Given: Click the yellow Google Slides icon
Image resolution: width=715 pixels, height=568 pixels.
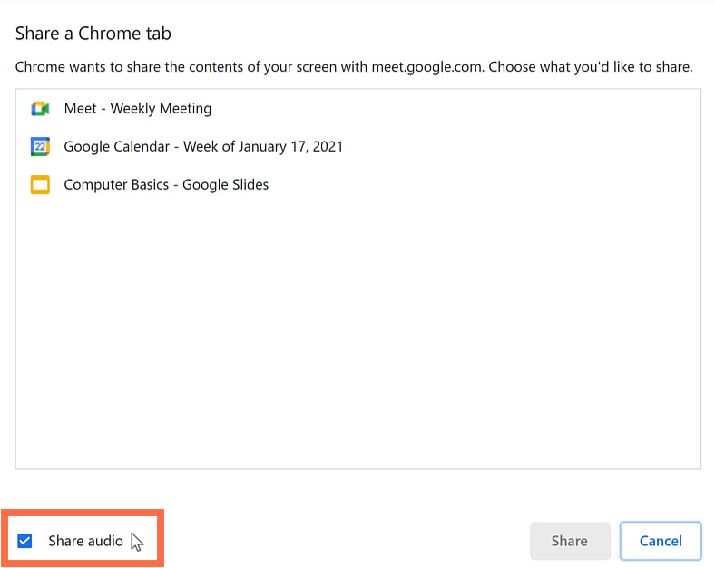Looking at the screenshot, I should tap(39, 185).
